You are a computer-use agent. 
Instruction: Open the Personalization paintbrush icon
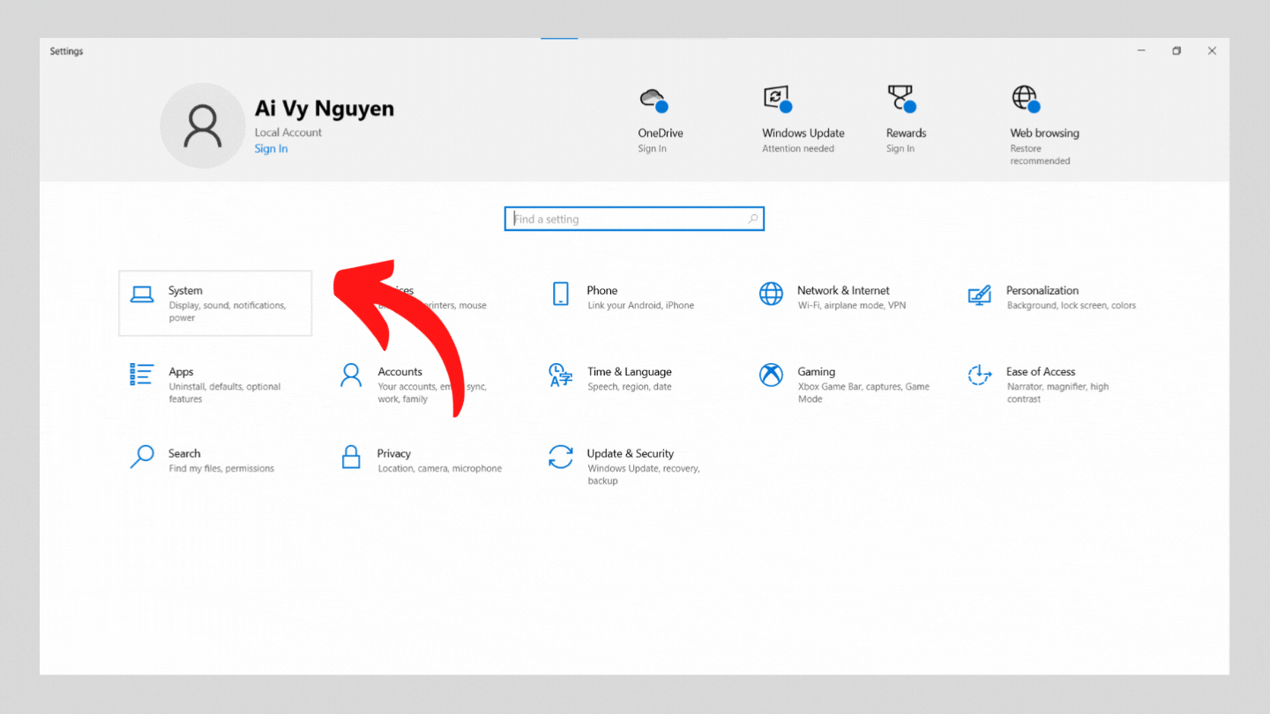coord(980,295)
